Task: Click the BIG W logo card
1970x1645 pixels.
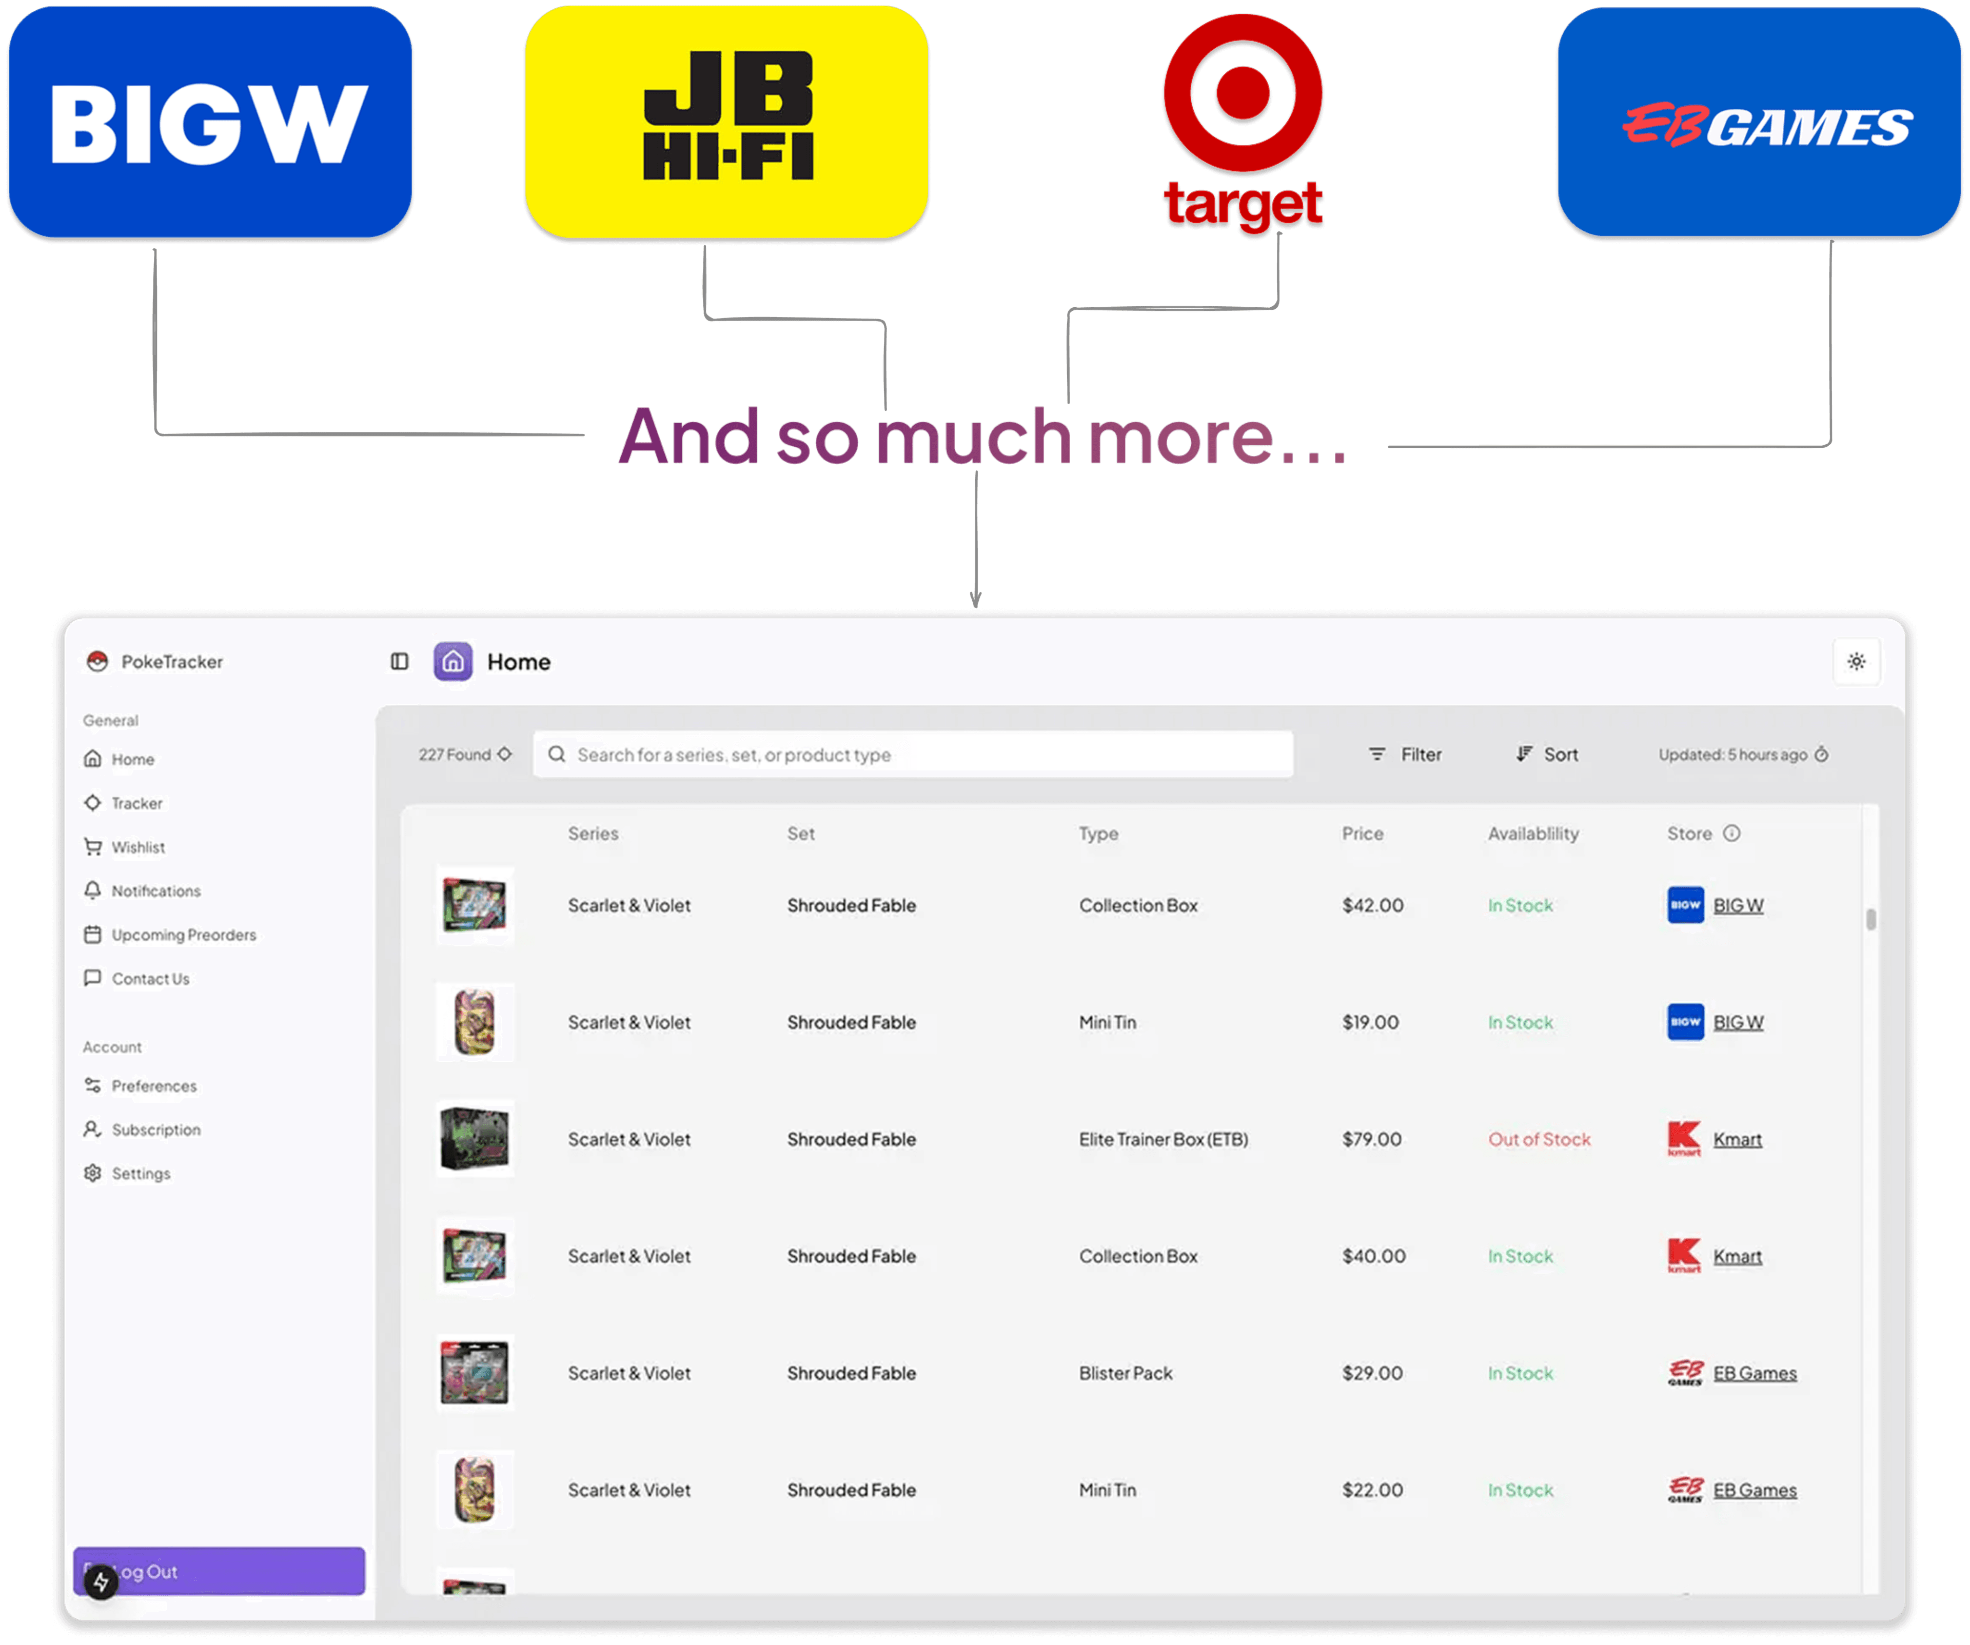Action: pyautogui.click(x=210, y=122)
